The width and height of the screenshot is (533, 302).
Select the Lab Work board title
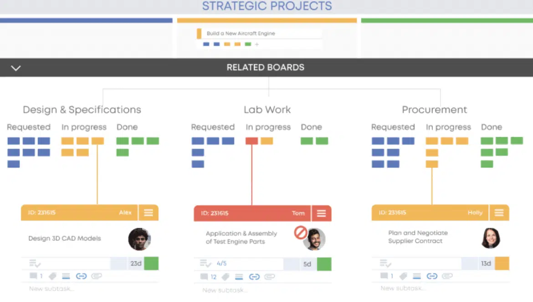coord(267,110)
